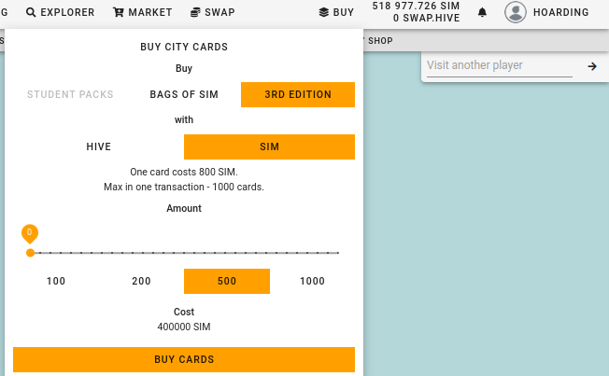Select BAGS OF SIM option

(184, 94)
